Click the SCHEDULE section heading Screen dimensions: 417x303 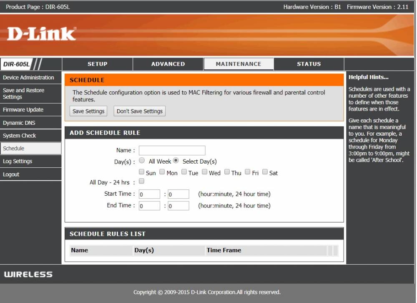[87, 80]
